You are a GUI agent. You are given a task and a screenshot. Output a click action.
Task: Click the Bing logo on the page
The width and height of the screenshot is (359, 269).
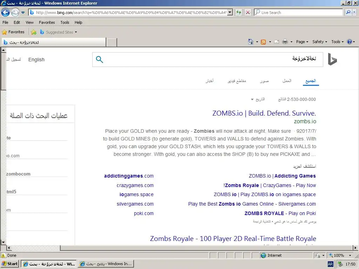[332, 59]
